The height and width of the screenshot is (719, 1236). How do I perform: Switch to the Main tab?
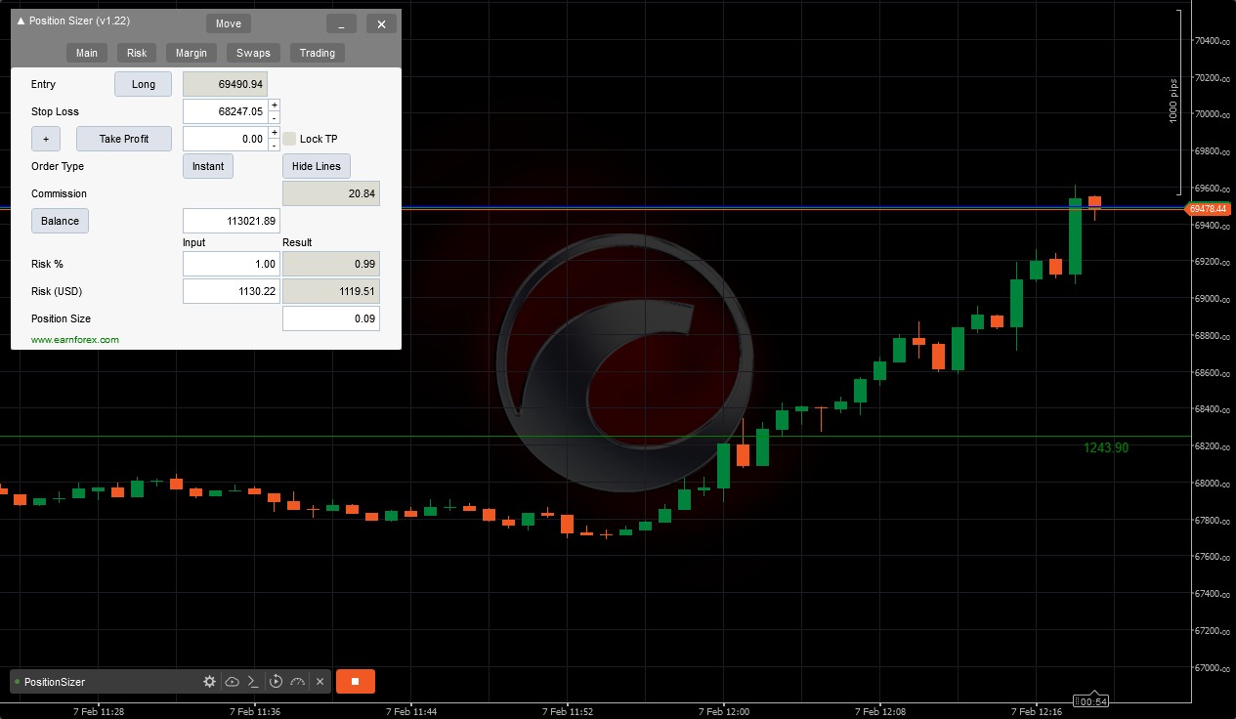[87, 53]
